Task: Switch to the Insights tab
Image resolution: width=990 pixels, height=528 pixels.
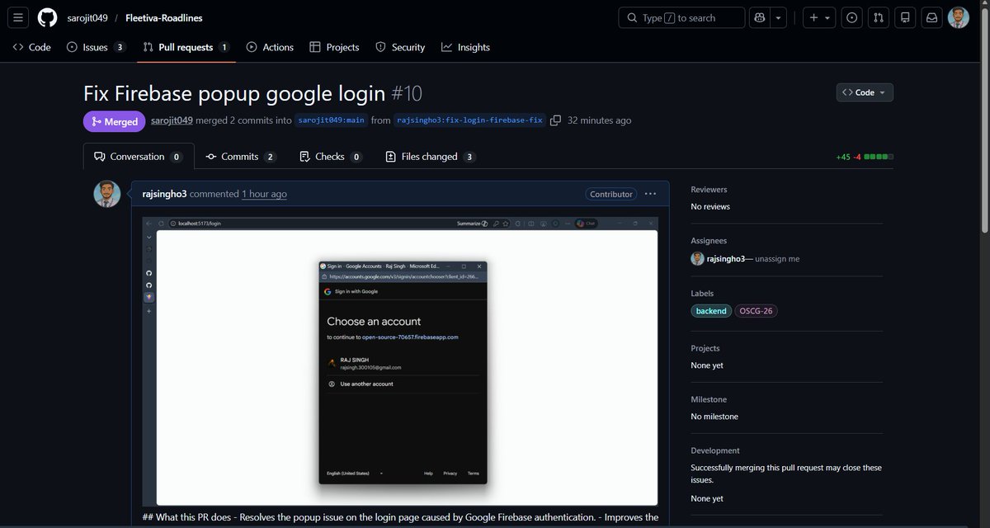Action: (465, 47)
